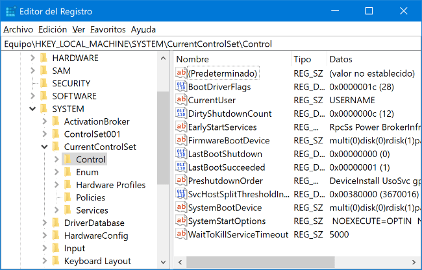Image resolution: width=422 pixels, height=270 pixels.
Task: Click the SvcHostSplitThresholdIn... DWORD icon
Action: [181, 194]
